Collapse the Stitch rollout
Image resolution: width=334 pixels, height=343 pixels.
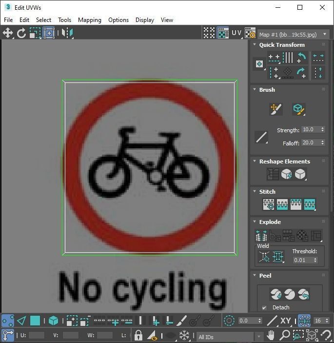click(255, 191)
